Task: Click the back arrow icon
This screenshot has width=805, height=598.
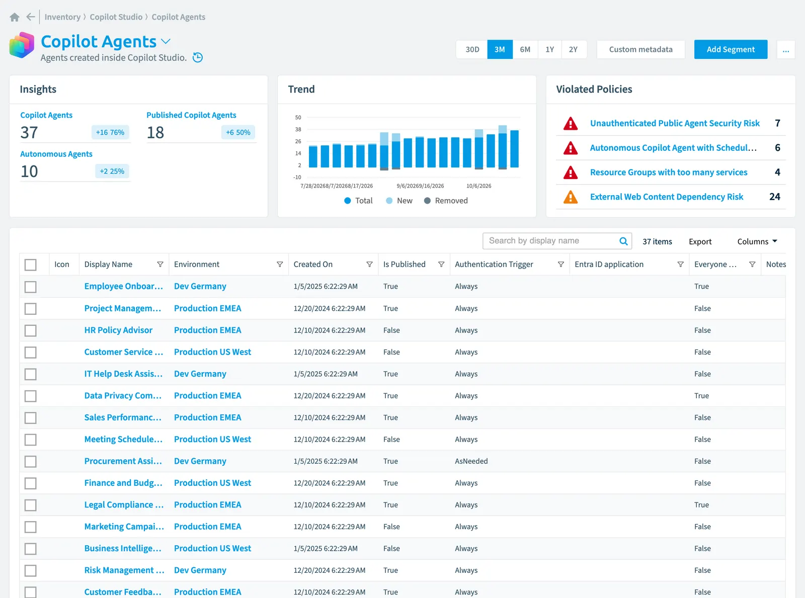Action: (x=31, y=17)
